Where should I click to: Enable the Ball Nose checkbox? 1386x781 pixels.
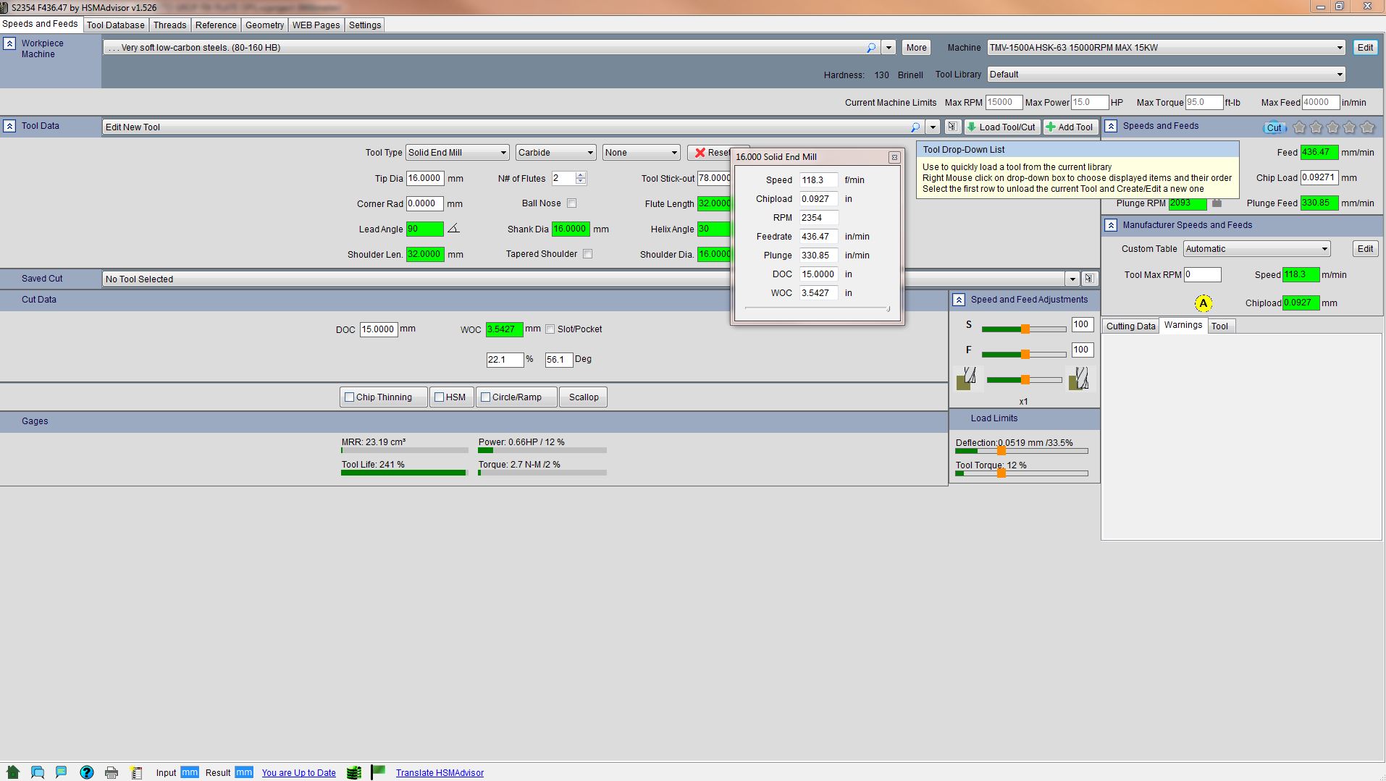(572, 203)
